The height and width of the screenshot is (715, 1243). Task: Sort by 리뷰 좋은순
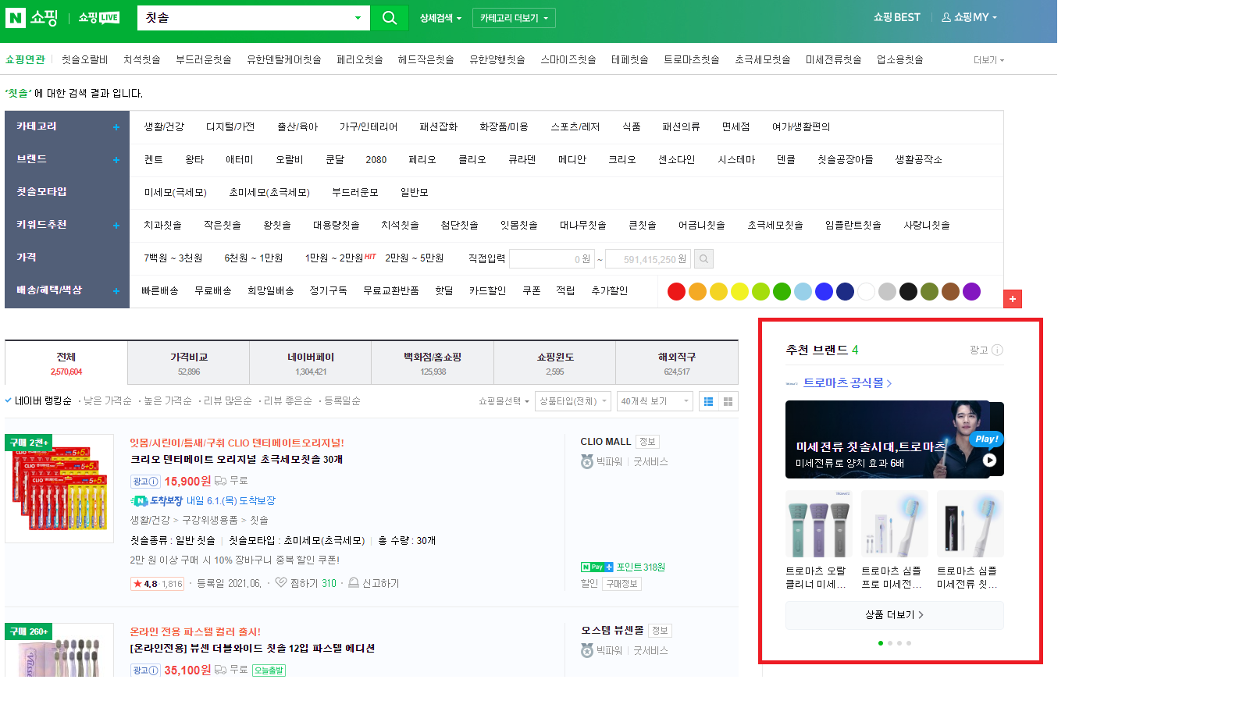pyautogui.click(x=288, y=400)
